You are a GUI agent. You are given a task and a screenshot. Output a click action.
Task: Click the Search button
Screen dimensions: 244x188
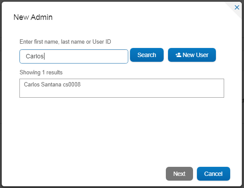[147, 55]
